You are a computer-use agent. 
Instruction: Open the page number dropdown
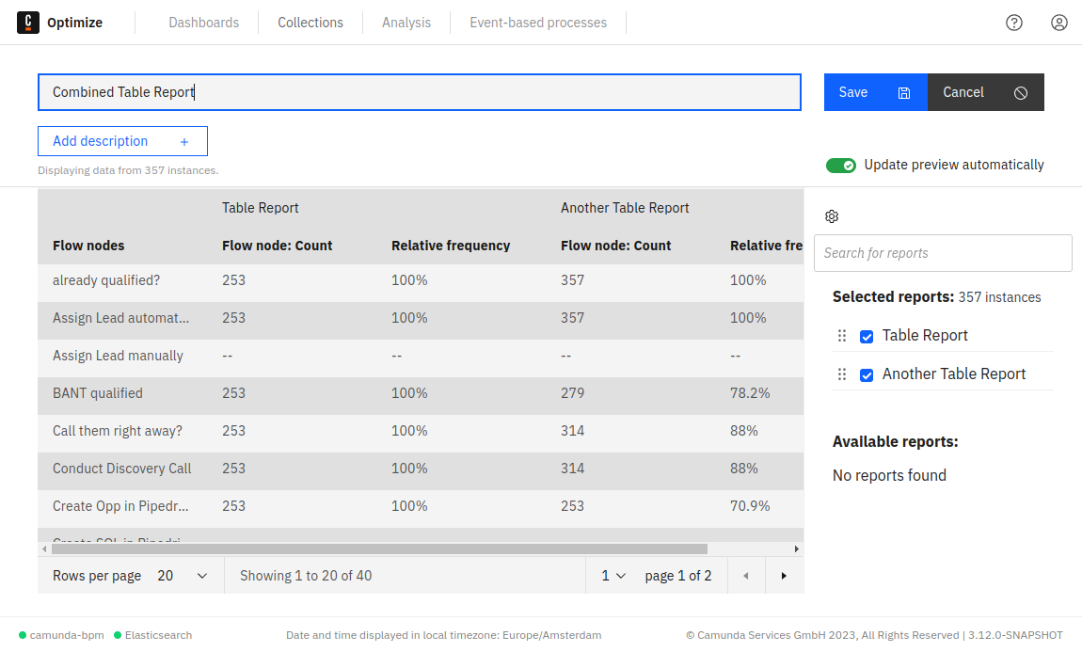tap(613, 575)
